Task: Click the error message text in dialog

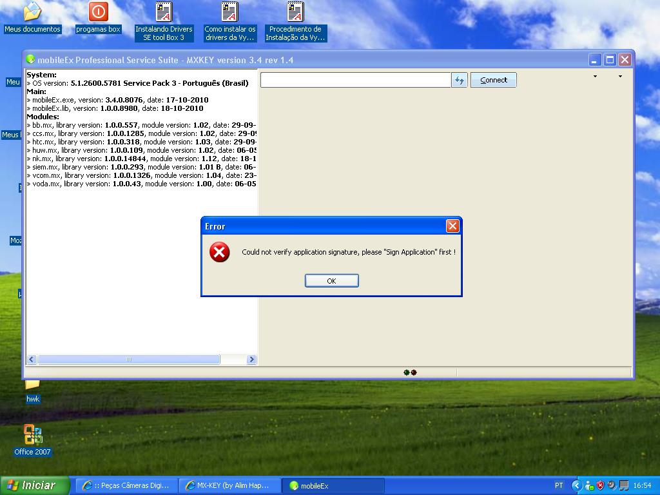Action: 349,252
